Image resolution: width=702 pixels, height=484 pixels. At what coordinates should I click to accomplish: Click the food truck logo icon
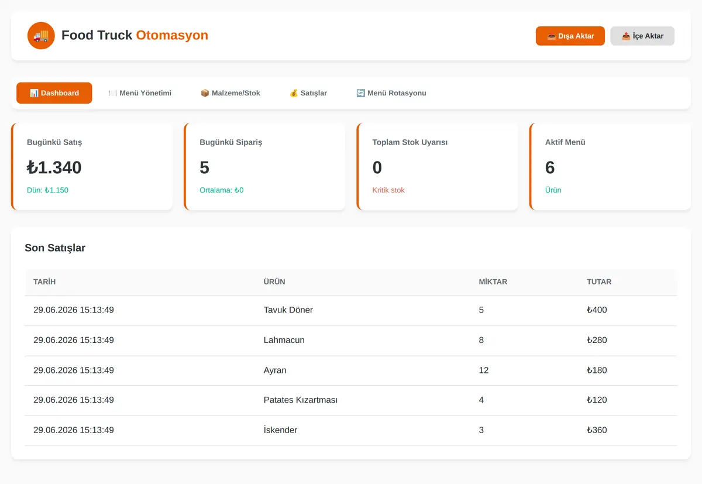point(41,36)
